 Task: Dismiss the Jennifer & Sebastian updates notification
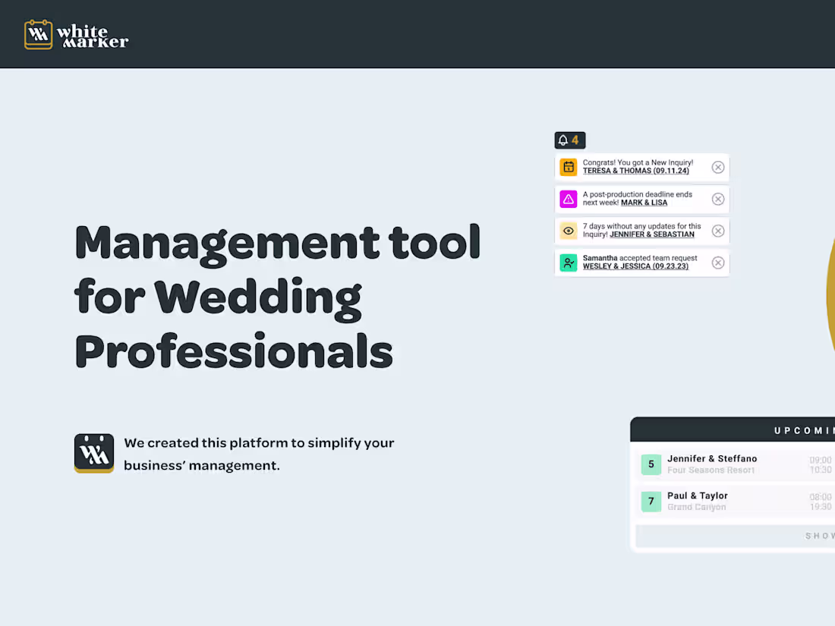[x=717, y=231]
